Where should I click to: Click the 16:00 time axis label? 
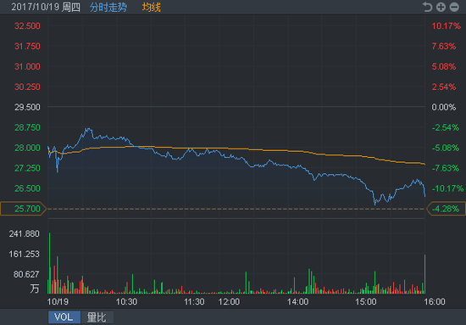coord(435,301)
